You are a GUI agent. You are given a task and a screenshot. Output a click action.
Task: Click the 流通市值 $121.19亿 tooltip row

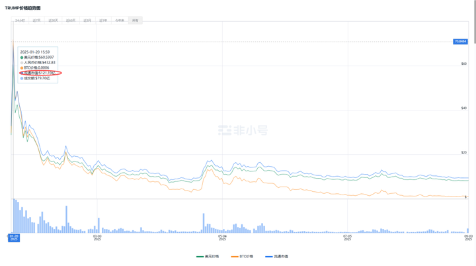click(x=38, y=73)
